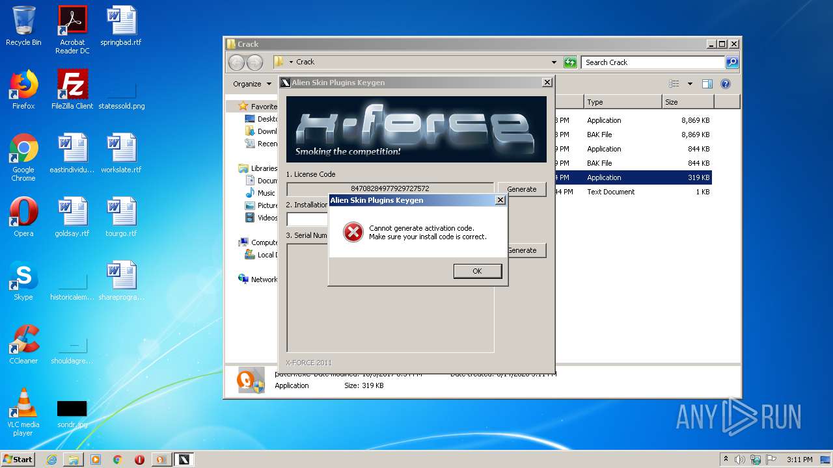Select the 844 KB BAK File row

coord(633,163)
